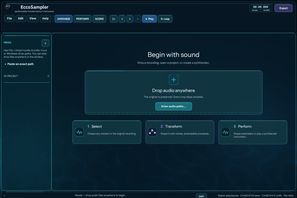Switch to the ARRANGE tab
The width and height of the screenshot is (297, 198).
(64, 19)
